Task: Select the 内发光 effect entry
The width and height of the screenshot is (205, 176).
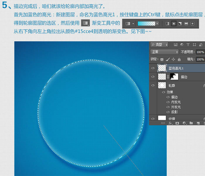Action: [176, 102]
